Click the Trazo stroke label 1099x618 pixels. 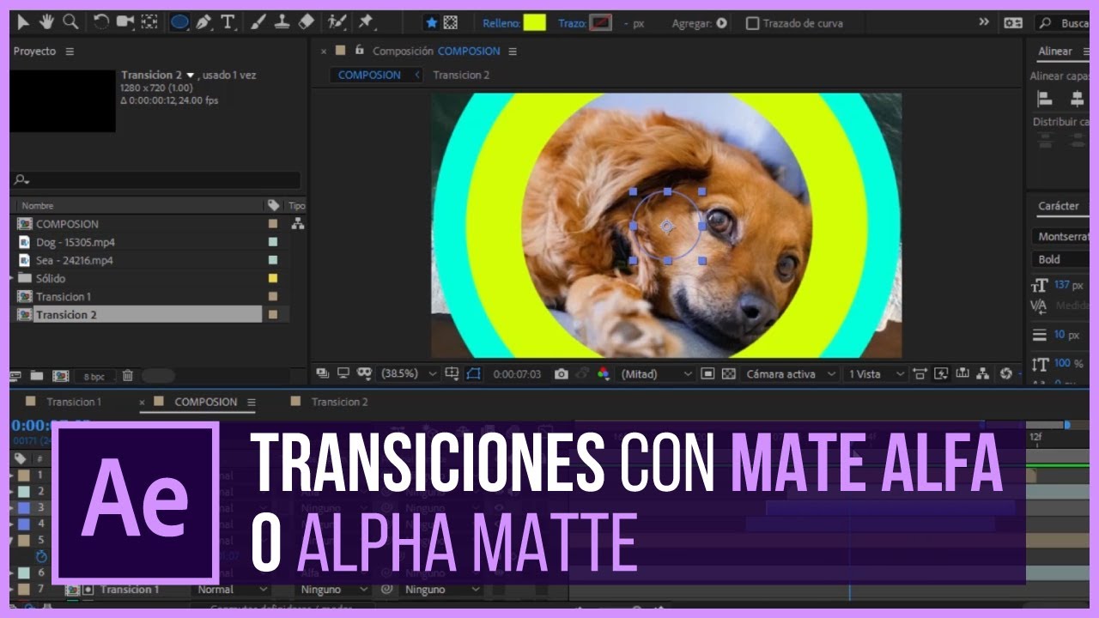point(571,23)
